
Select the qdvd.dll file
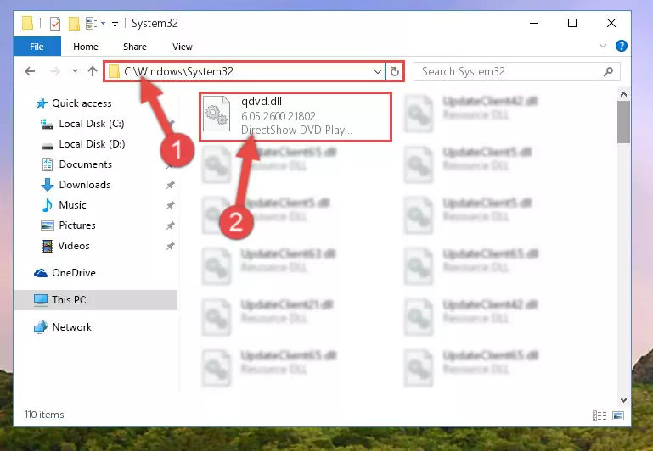(x=296, y=116)
